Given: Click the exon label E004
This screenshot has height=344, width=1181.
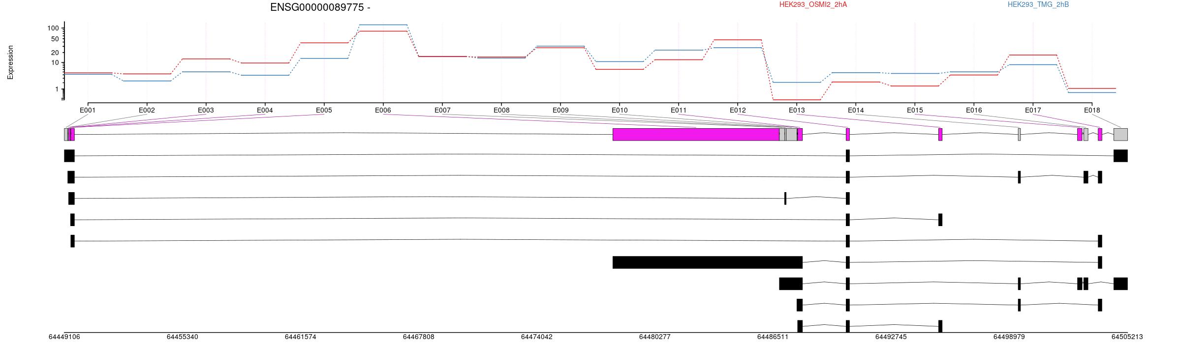Looking at the screenshot, I should pos(265,110).
